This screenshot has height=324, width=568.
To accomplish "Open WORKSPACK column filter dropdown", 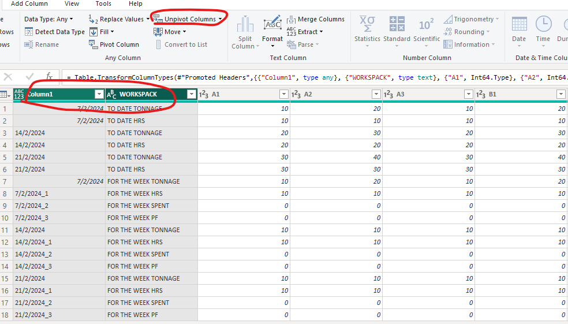I will point(192,94).
